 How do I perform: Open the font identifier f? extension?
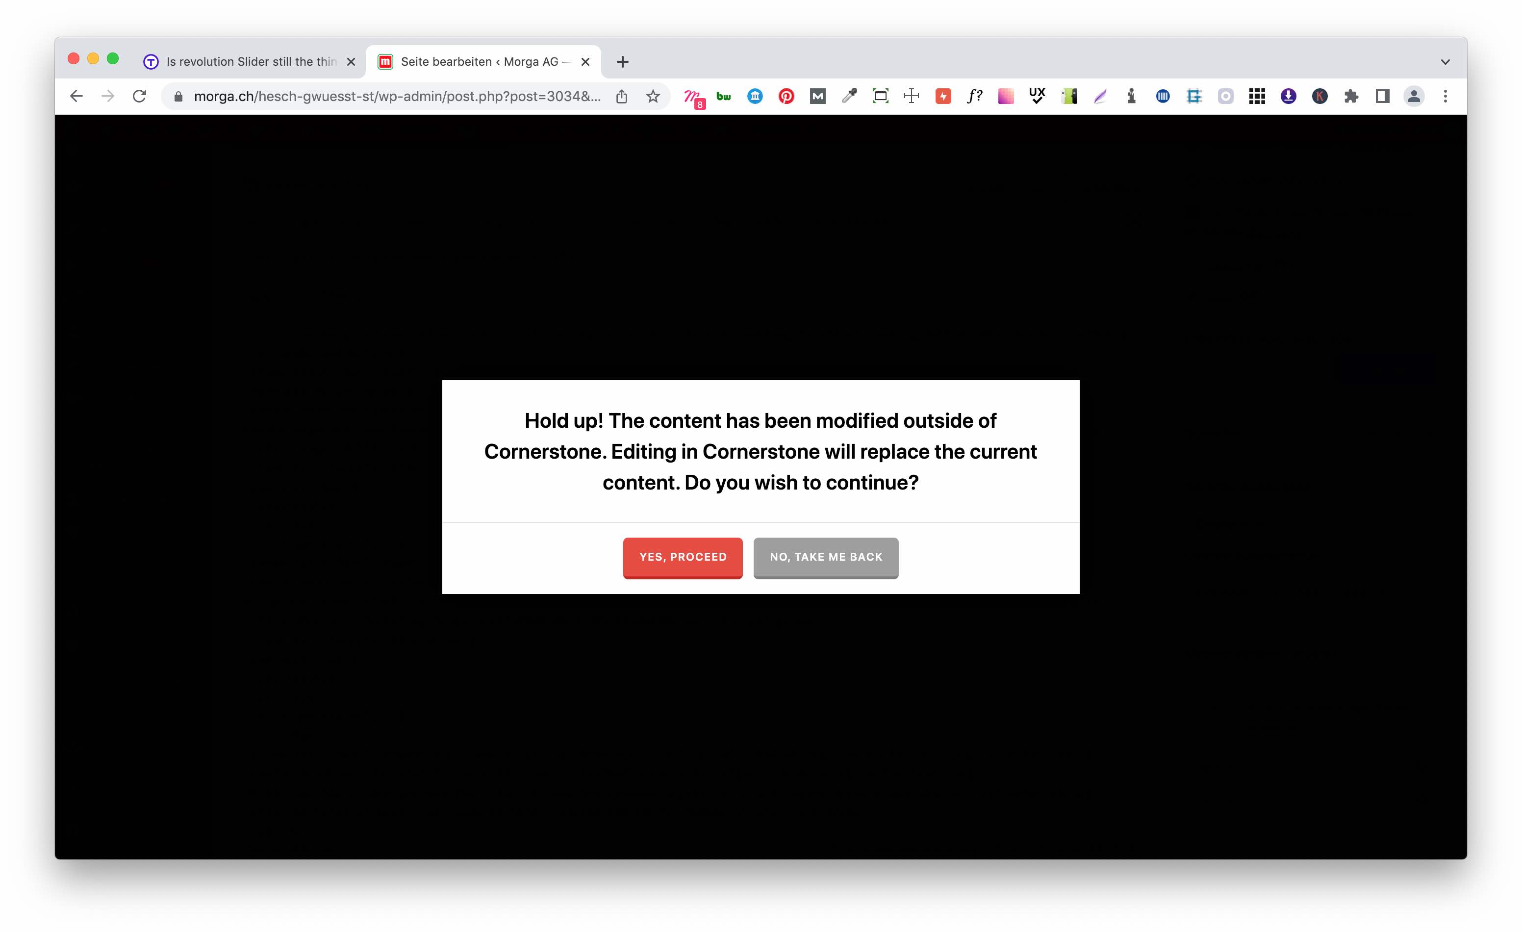coord(974,97)
